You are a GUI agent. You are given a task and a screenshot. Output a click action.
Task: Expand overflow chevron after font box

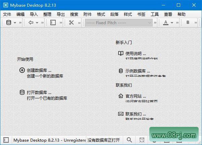pos(155,23)
